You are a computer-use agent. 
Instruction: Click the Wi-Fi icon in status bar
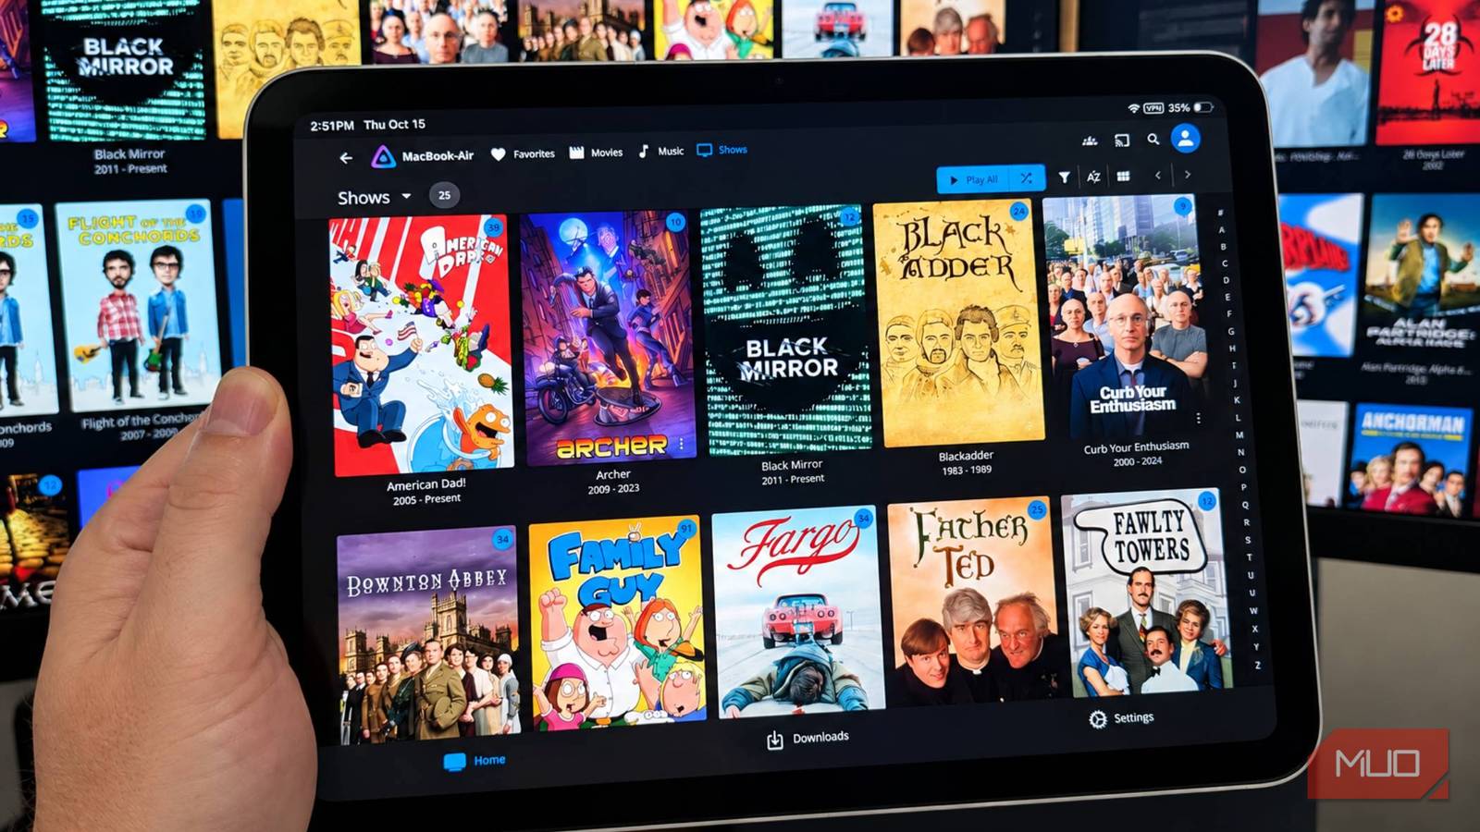coord(1133,109)
